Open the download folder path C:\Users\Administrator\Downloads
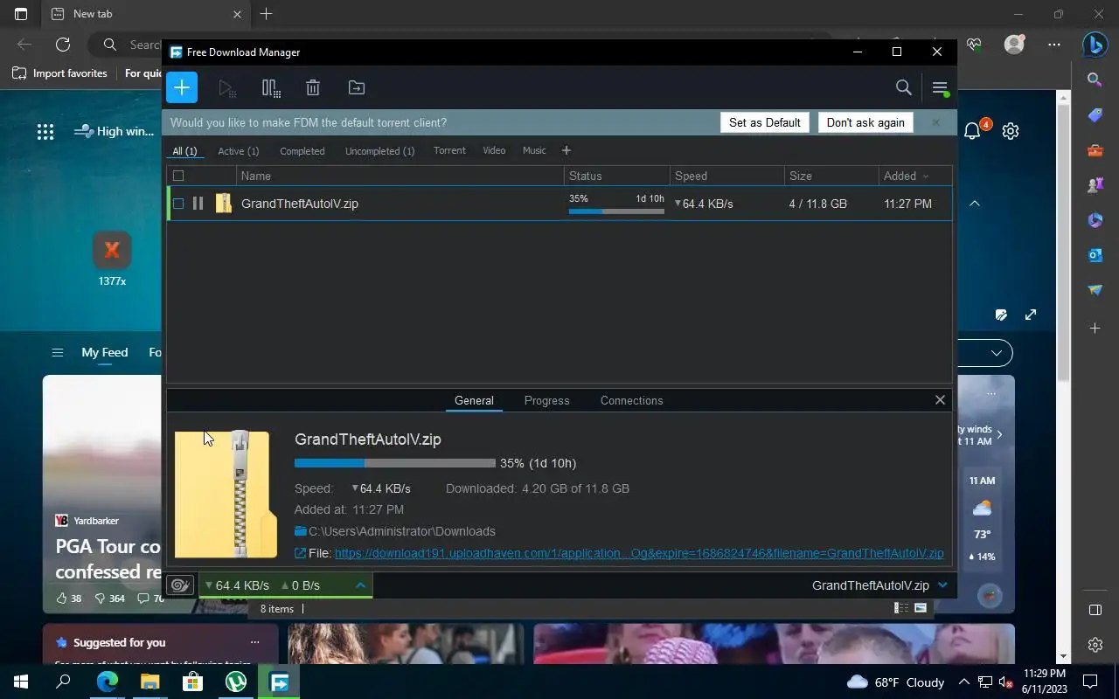 tap(402, 531)
